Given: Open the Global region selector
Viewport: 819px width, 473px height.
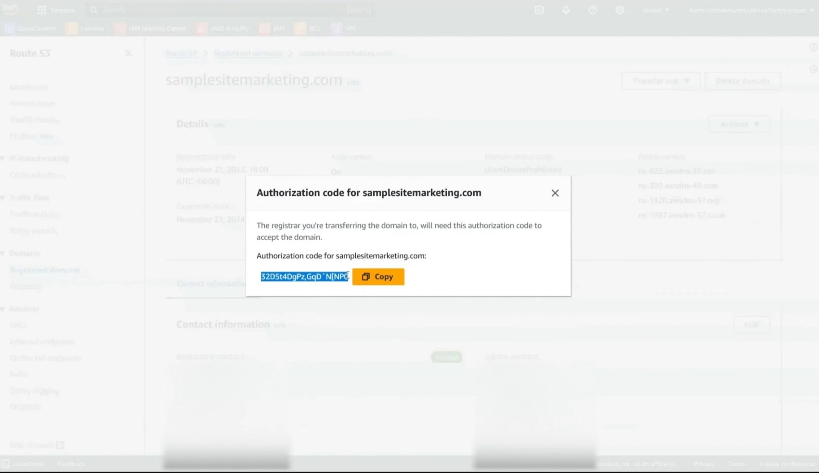Looking at the screenshot, I should pyautogui.click(x=655, y=10).
